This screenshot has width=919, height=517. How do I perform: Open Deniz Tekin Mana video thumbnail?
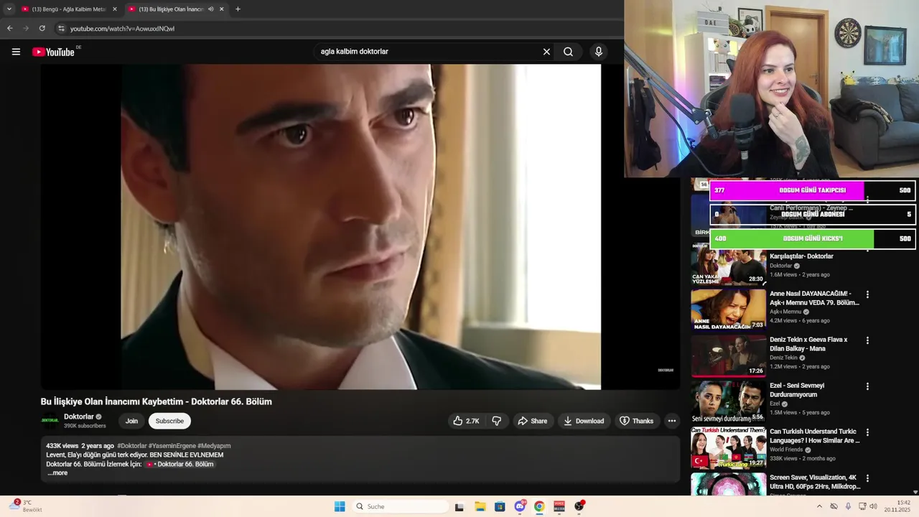(728, 355)
